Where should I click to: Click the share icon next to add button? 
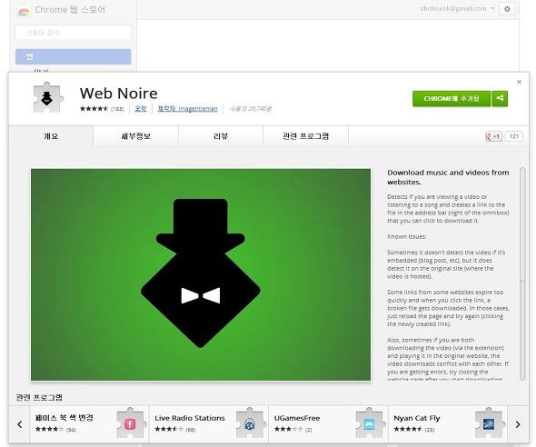pos(500,98)
